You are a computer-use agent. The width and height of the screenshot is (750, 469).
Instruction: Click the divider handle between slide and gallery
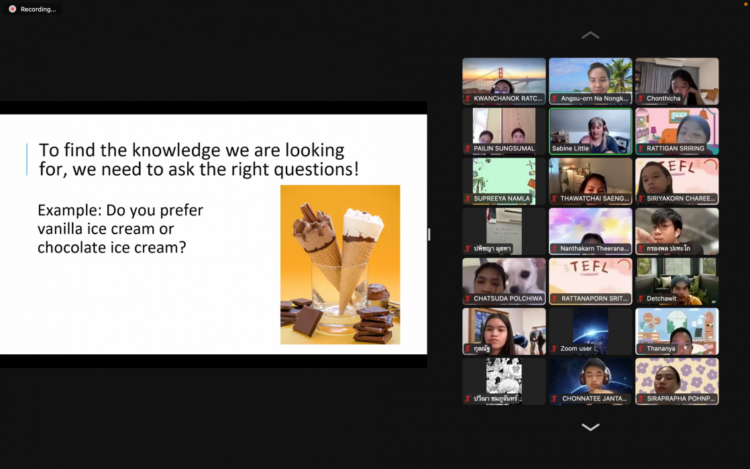429,234
